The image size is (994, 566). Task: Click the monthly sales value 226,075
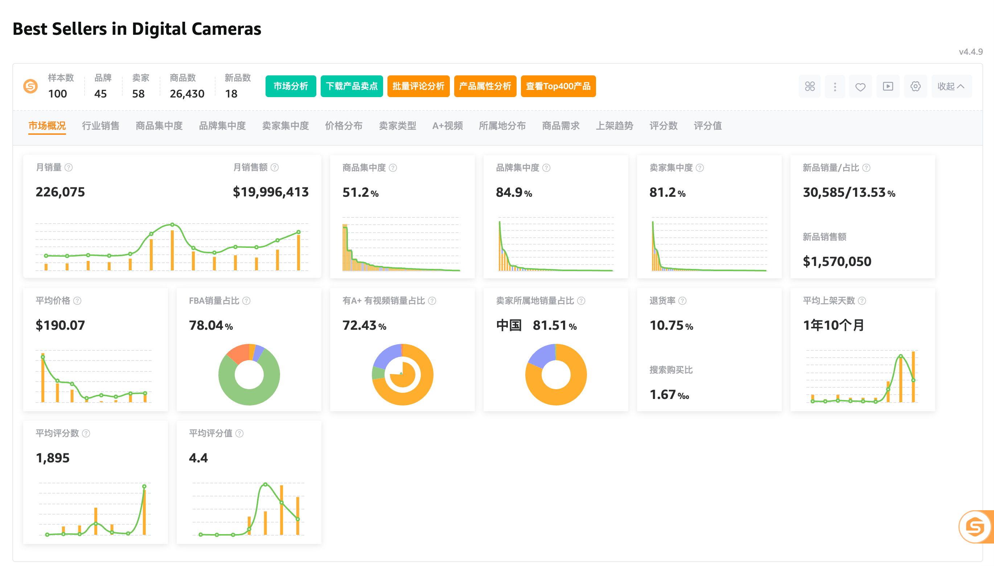(x=60, y=192)
